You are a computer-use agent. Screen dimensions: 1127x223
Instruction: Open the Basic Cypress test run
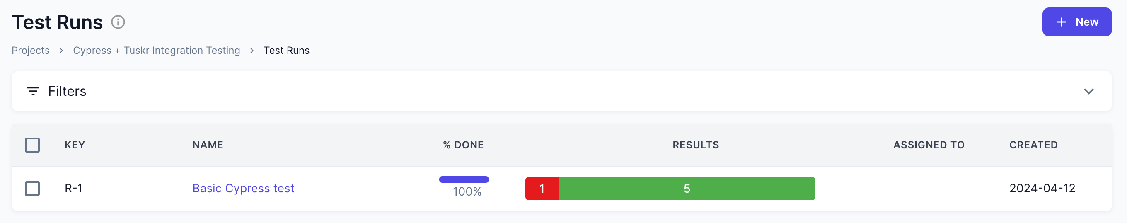[x=243, y=188]
